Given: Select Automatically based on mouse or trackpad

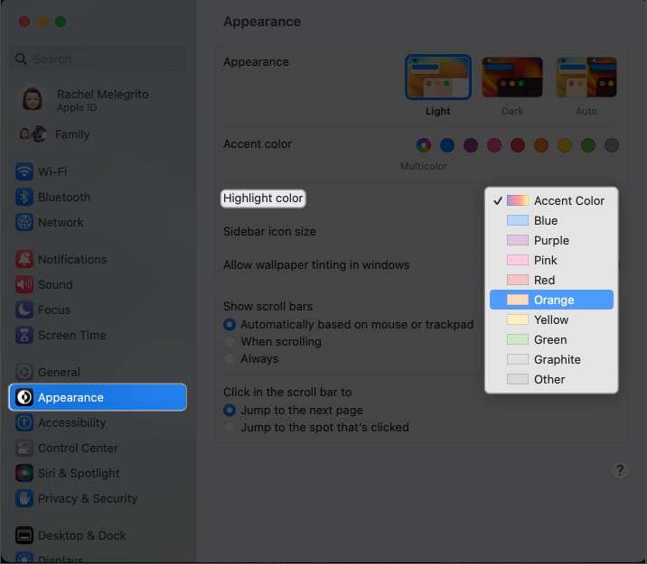Looking at the screenshot, I should (230, 325).
